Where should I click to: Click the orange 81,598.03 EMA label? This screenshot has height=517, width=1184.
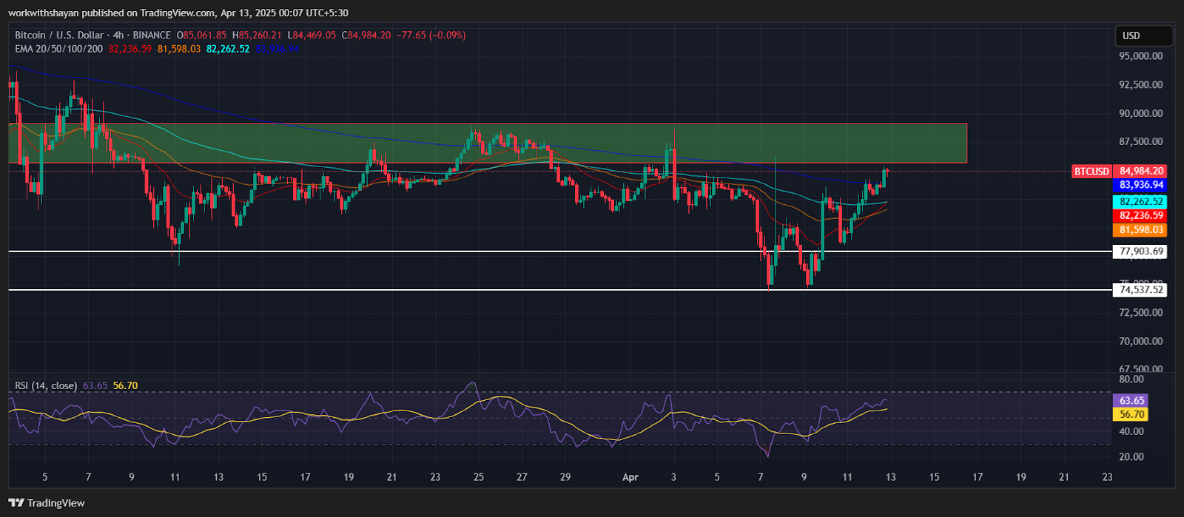[x=1141, y=230]
